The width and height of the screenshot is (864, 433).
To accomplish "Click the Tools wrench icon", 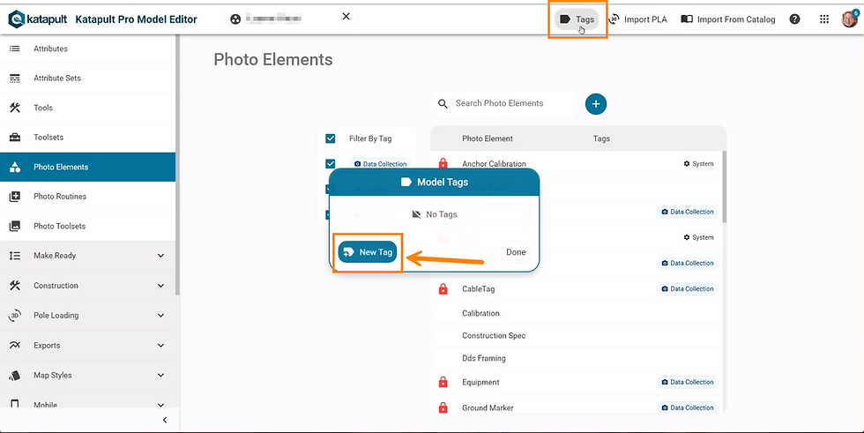I will pos(15,108).
